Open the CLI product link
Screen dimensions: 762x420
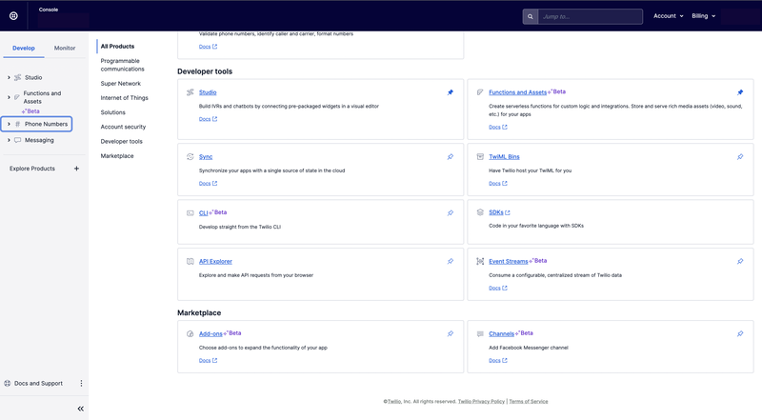point(203,213)
